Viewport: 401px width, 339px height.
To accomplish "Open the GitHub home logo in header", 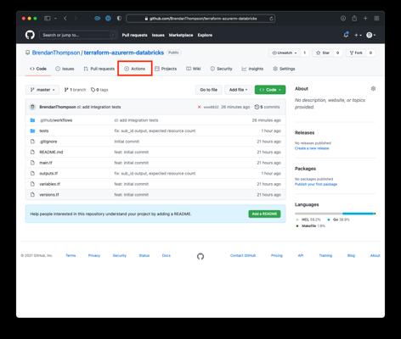I will pyautogui.click(x=30, y=35).
